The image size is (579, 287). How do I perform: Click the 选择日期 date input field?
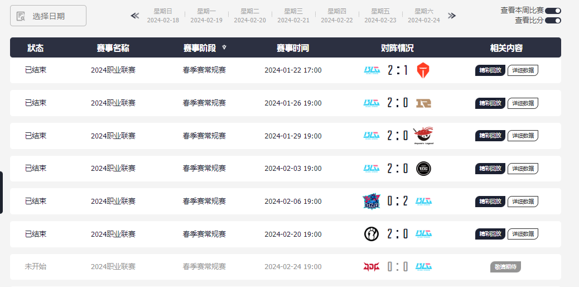[48, 16]
